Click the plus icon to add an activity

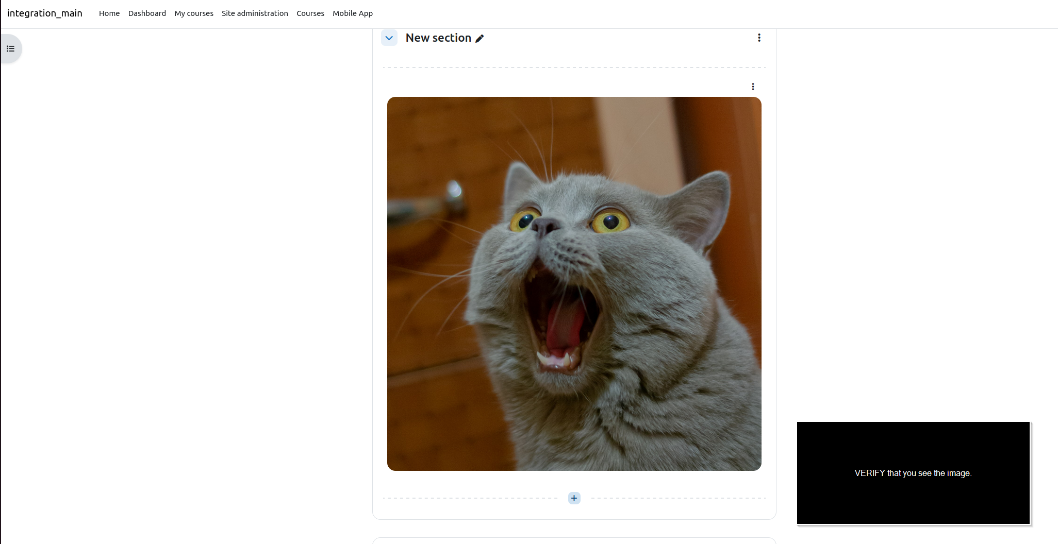click(x=574, y=498)
